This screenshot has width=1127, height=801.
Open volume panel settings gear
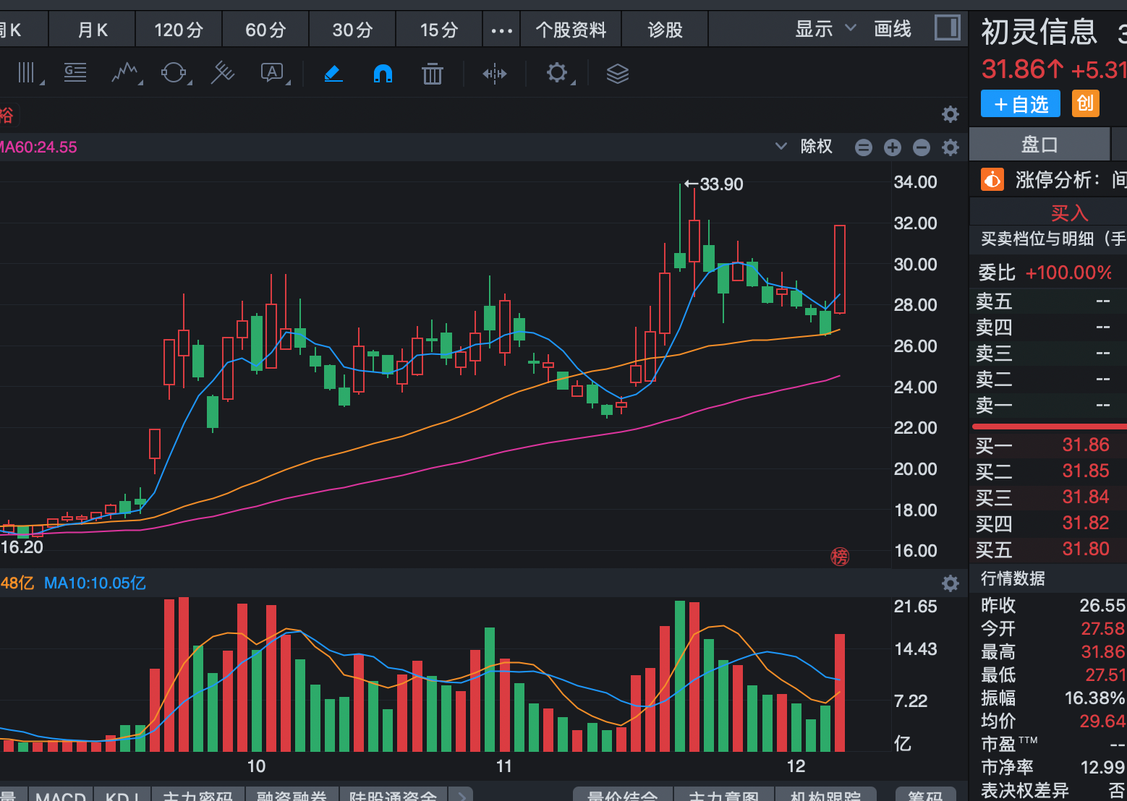[x=950, y=583]
